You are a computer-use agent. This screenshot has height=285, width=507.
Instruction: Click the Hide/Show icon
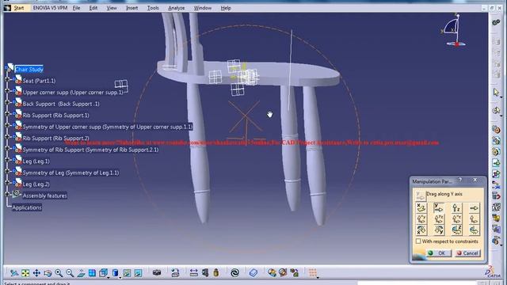pyautogui.click(x=127, y=273)
